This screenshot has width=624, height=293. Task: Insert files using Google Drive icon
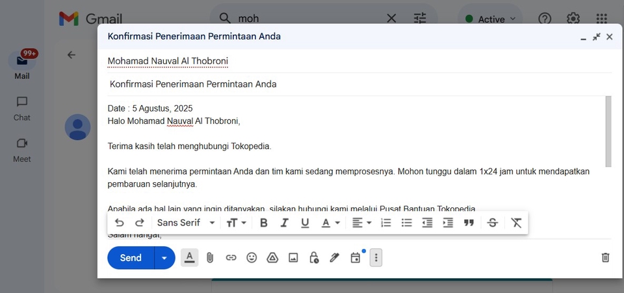(x=272, y=258)
